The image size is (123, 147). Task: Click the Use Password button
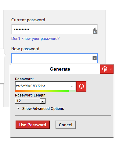point(33,125)
